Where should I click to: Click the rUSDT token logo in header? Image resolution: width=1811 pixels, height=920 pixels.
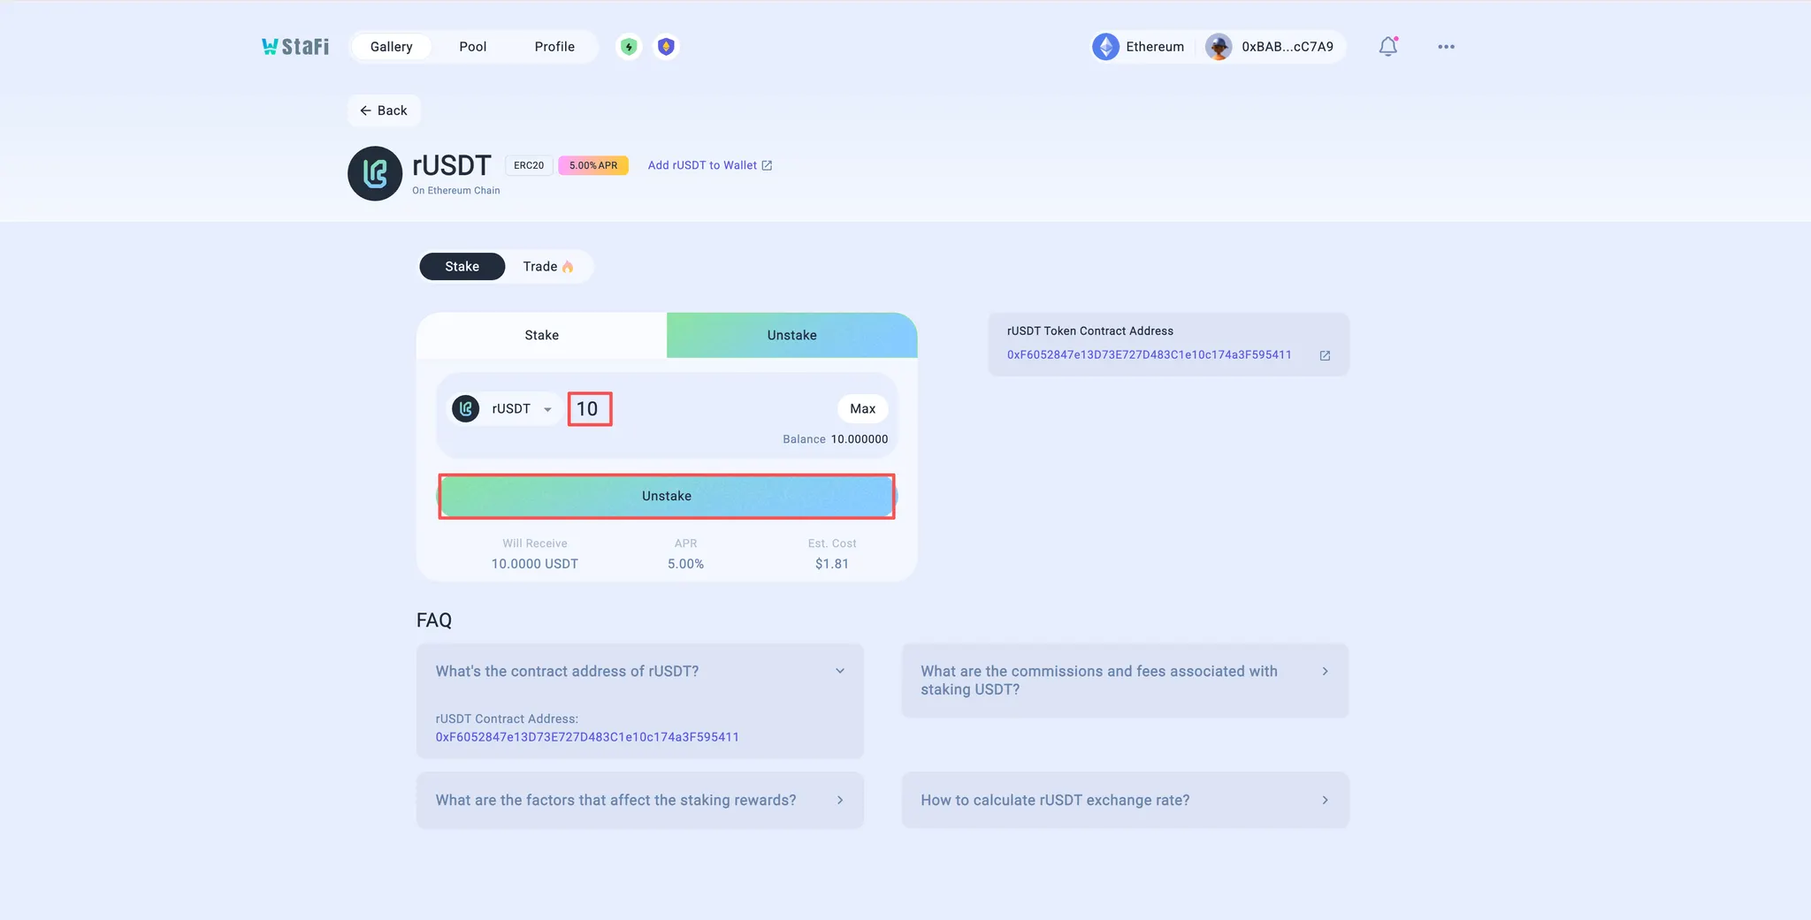point(375,173)
